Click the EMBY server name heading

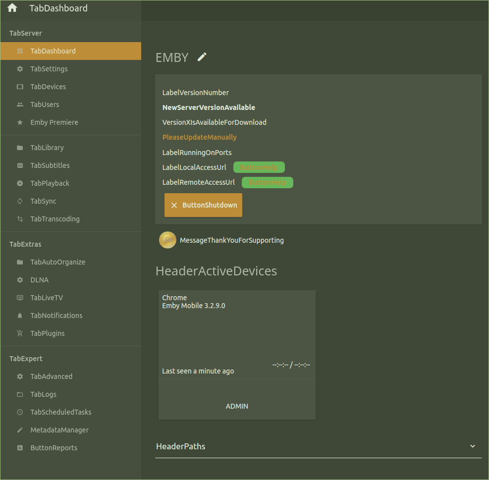172,57
